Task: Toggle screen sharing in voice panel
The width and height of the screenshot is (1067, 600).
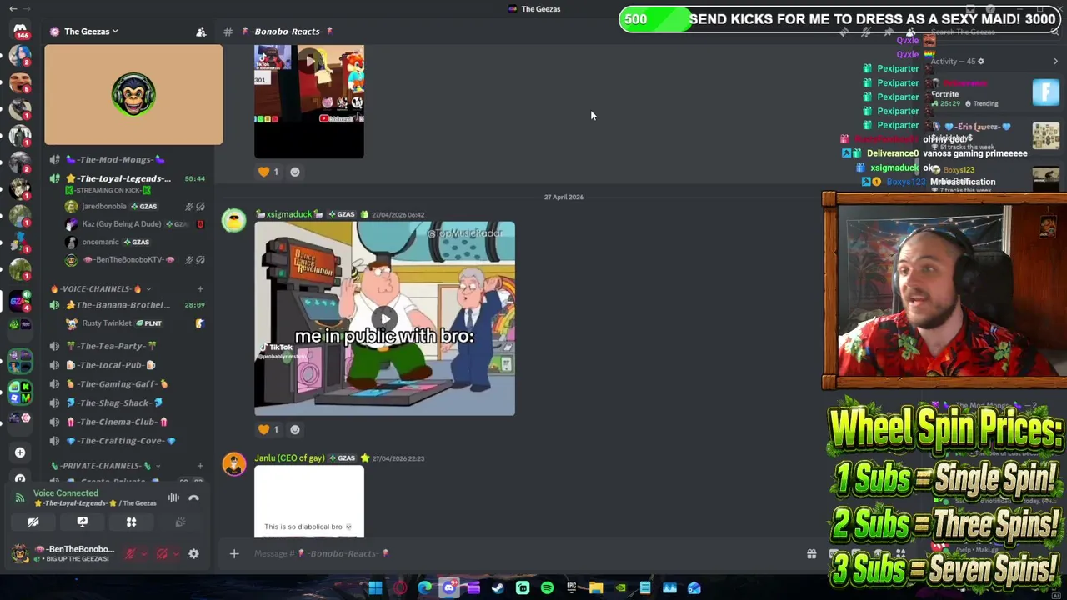Action: coord(82,522)
